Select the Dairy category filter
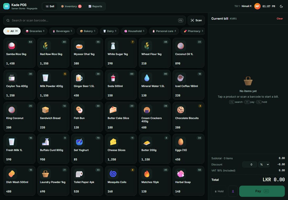 click(110, 31)
